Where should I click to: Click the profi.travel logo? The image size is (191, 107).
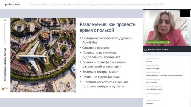tap(12, 4)
